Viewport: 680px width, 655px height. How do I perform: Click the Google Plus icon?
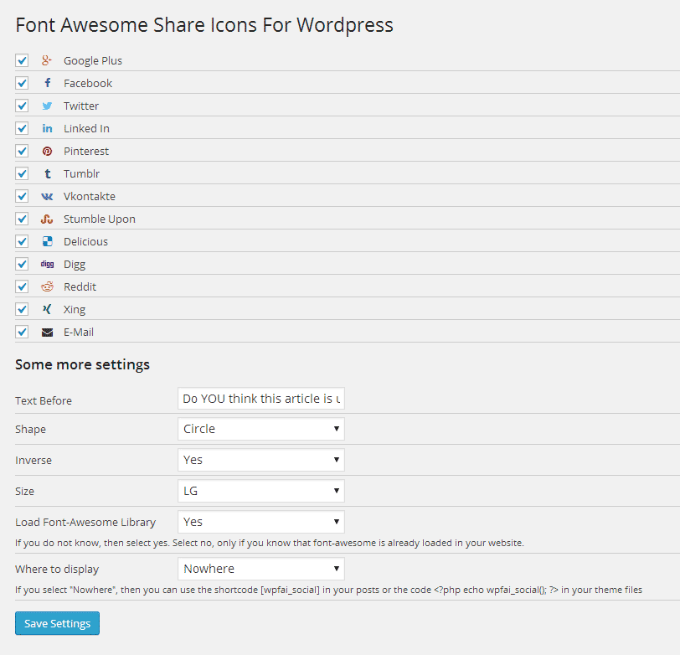click(x=47, y=59)
